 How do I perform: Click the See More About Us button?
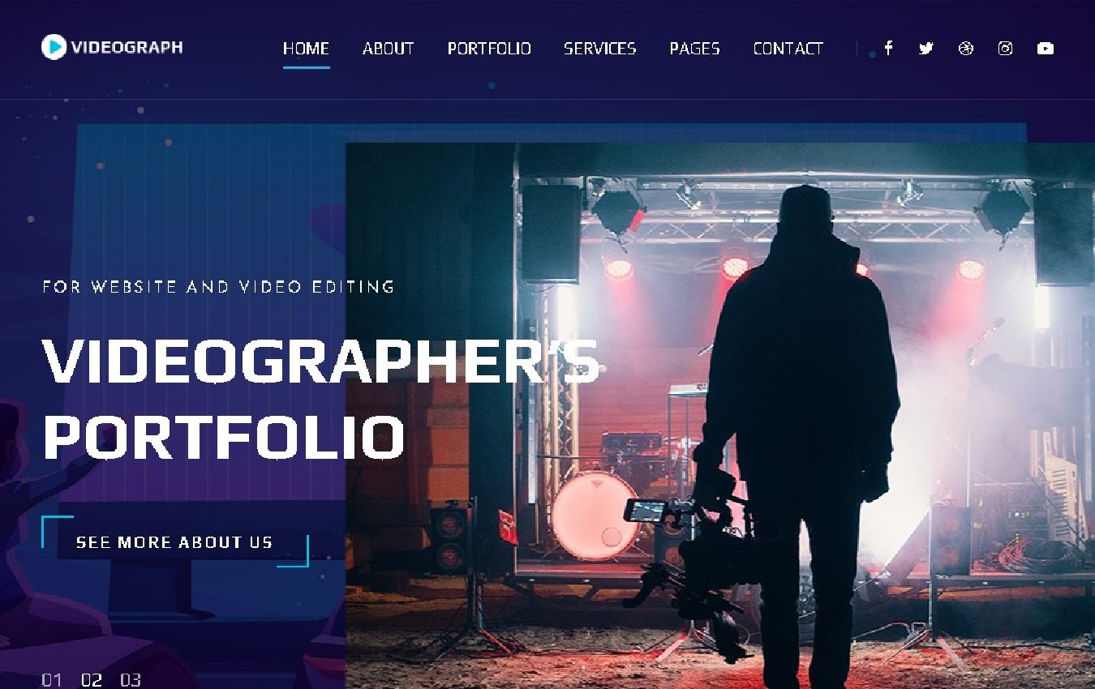pos(174,542)
